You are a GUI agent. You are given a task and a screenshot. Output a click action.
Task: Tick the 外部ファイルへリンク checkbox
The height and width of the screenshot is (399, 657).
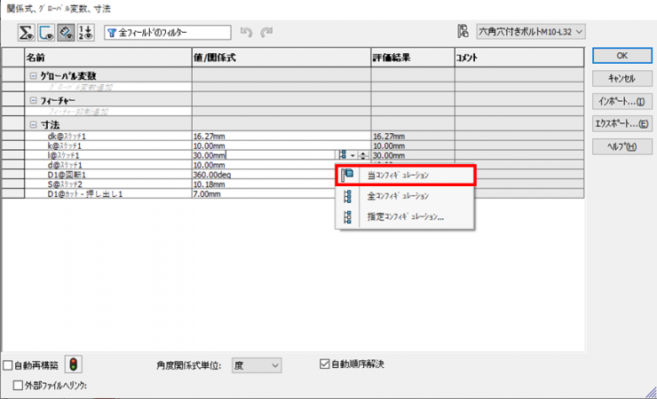coord(20,385)
